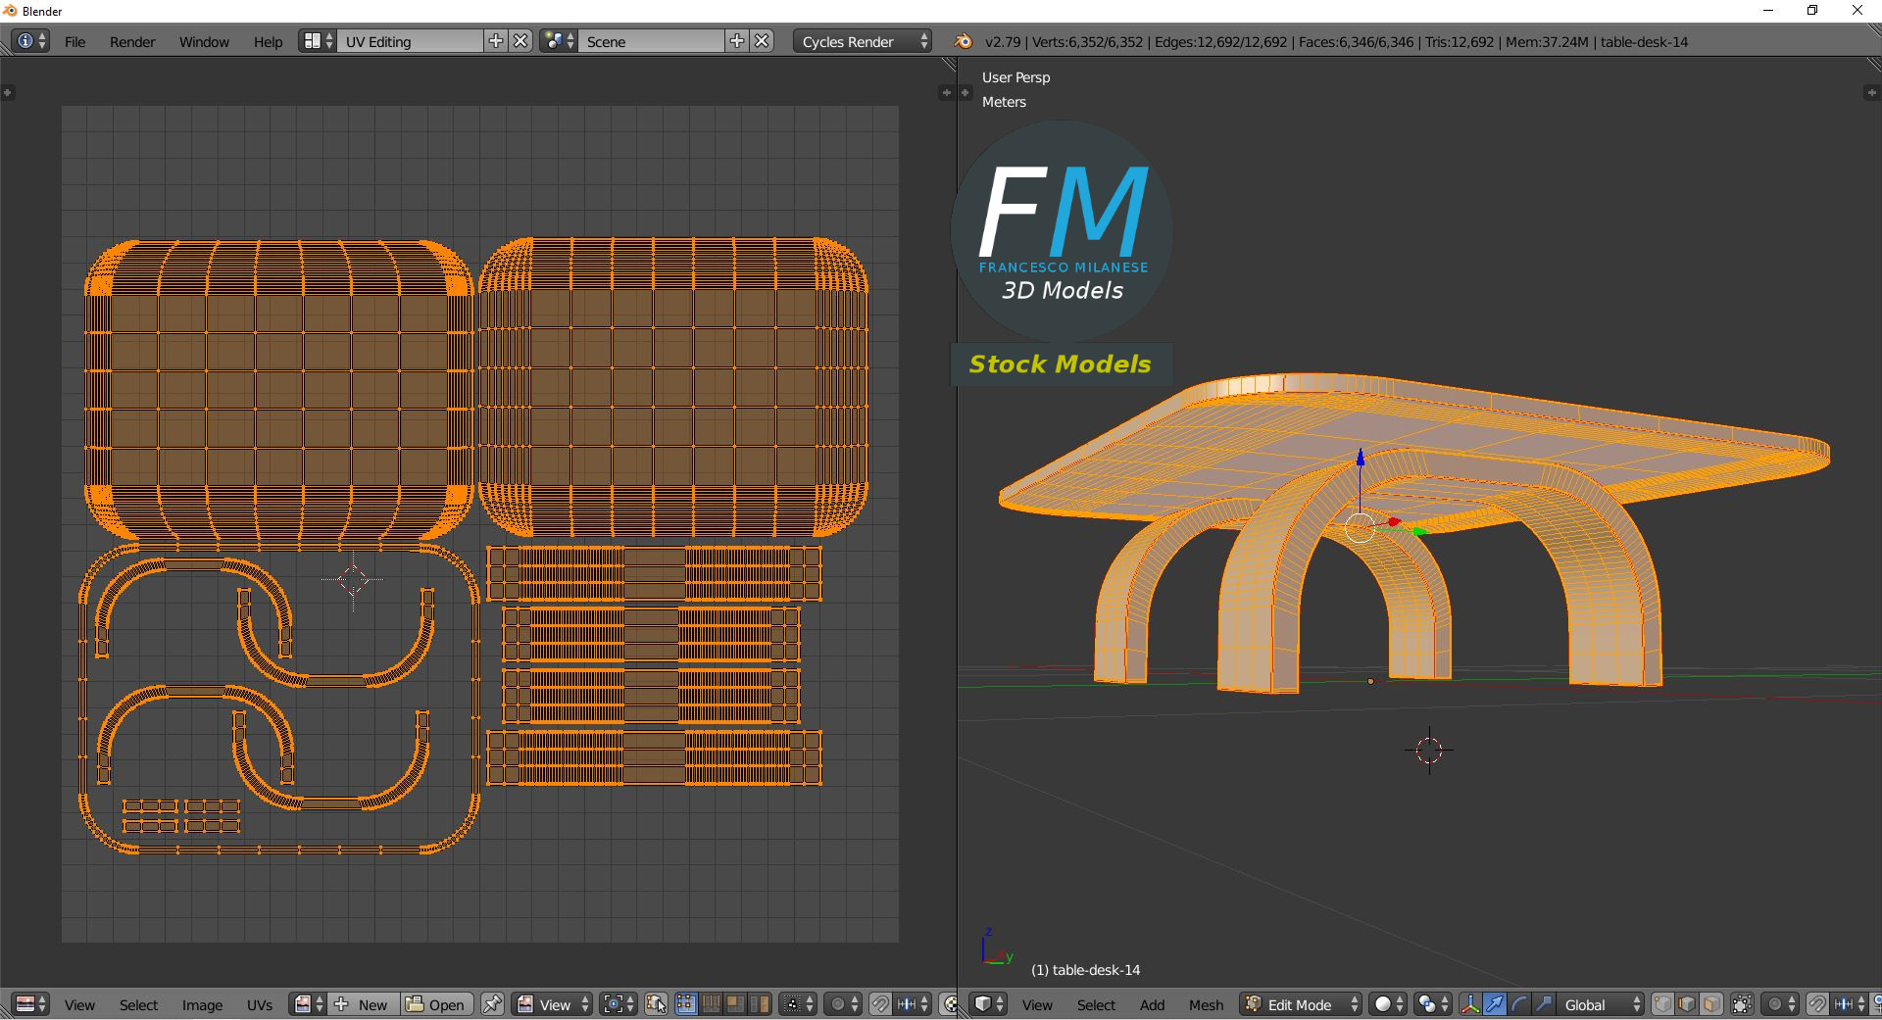
Task: Toggle the 3D manipulator axes icon
Action: click(x=1470, y=1005)
